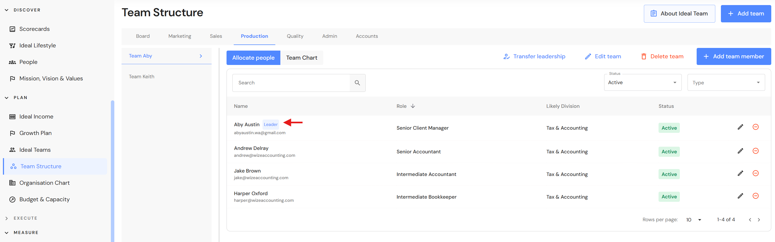This screenshot has height=242, width=775.
Task: Click Transfer leadership link
Action: coord(534,56)
